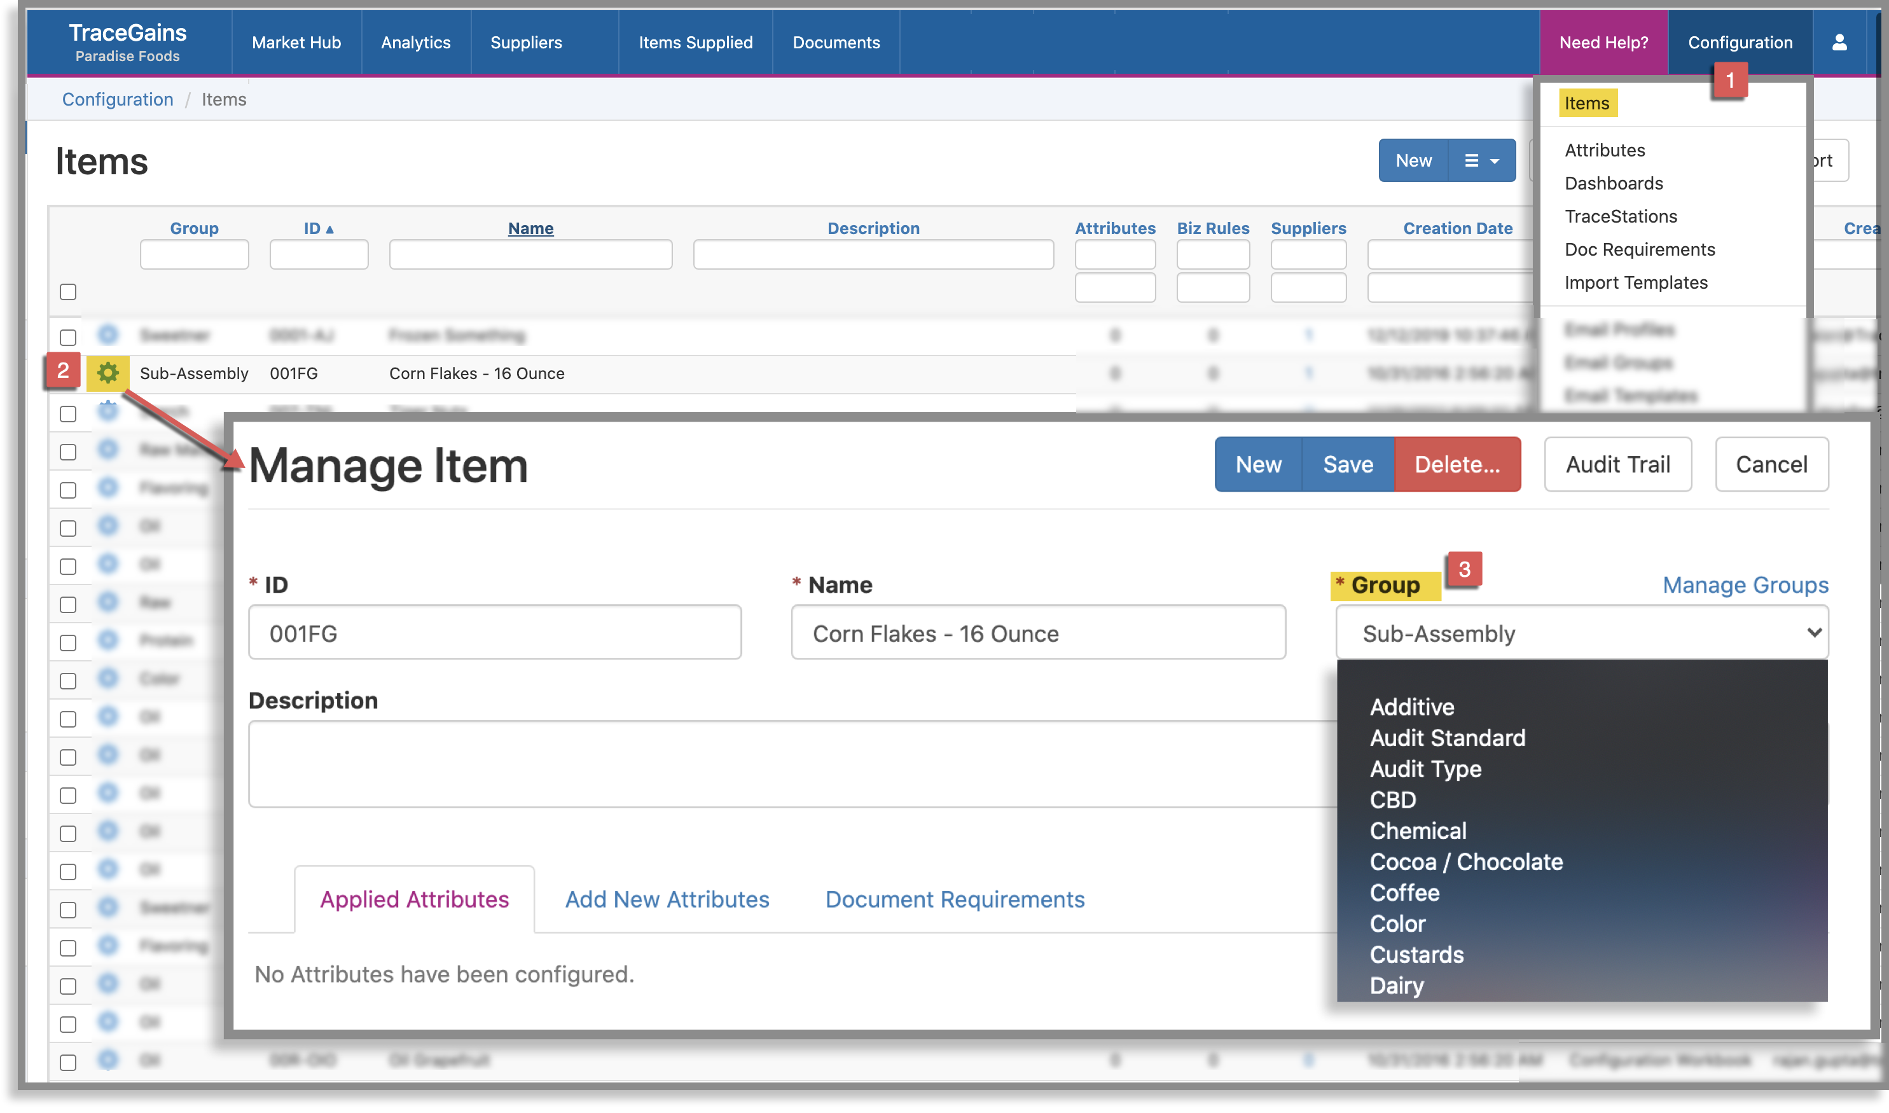This screenshot has height=1113, width=1889.
Task: Select Items from the Configuration menu
Action: (1588, 103)
